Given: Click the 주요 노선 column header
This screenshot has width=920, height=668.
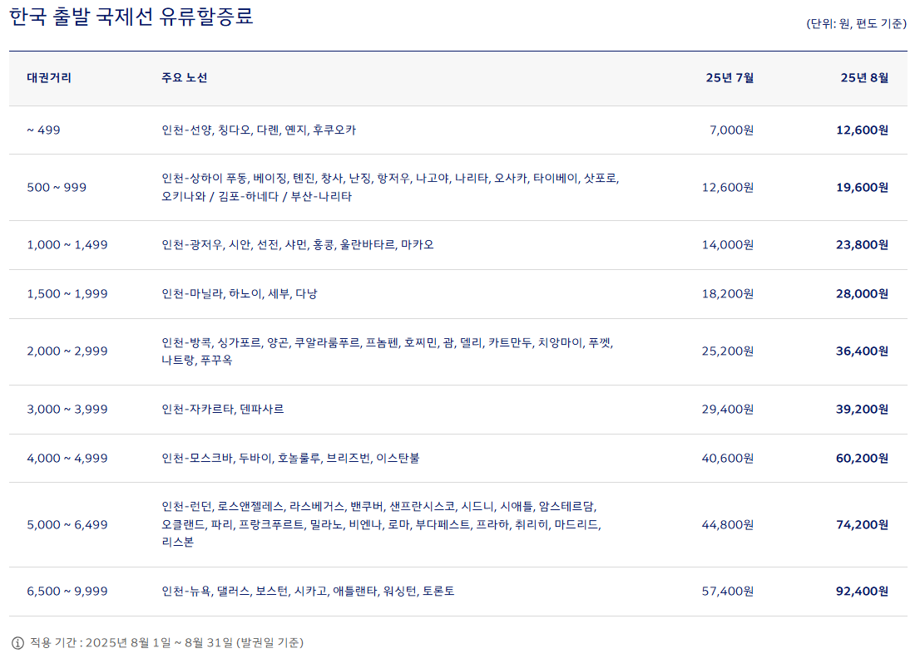Looking at the screenshot, I should tap(184, 77).
